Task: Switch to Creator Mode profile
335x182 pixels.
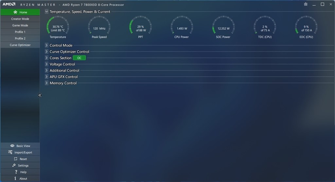Action: (x=20, y=19)
